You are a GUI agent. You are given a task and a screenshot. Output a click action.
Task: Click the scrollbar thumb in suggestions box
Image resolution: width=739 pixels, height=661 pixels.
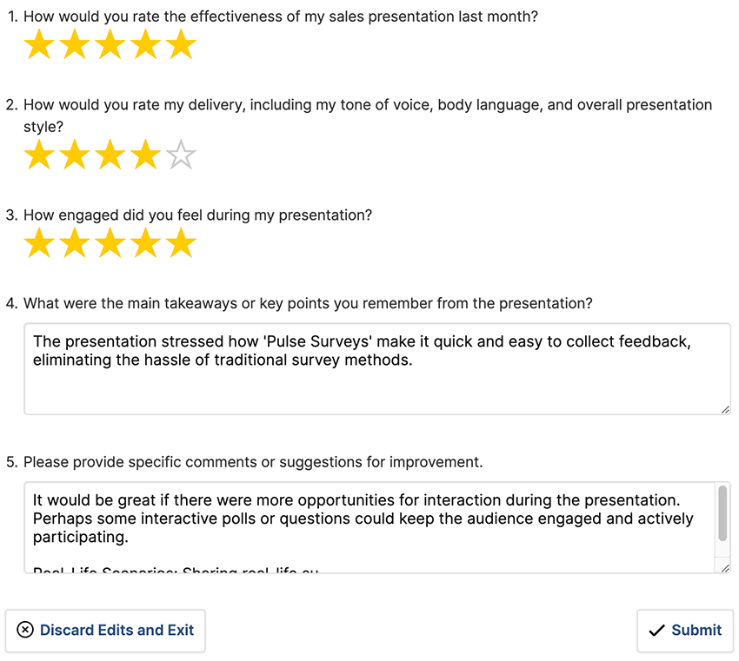click(x=722, y=513)
